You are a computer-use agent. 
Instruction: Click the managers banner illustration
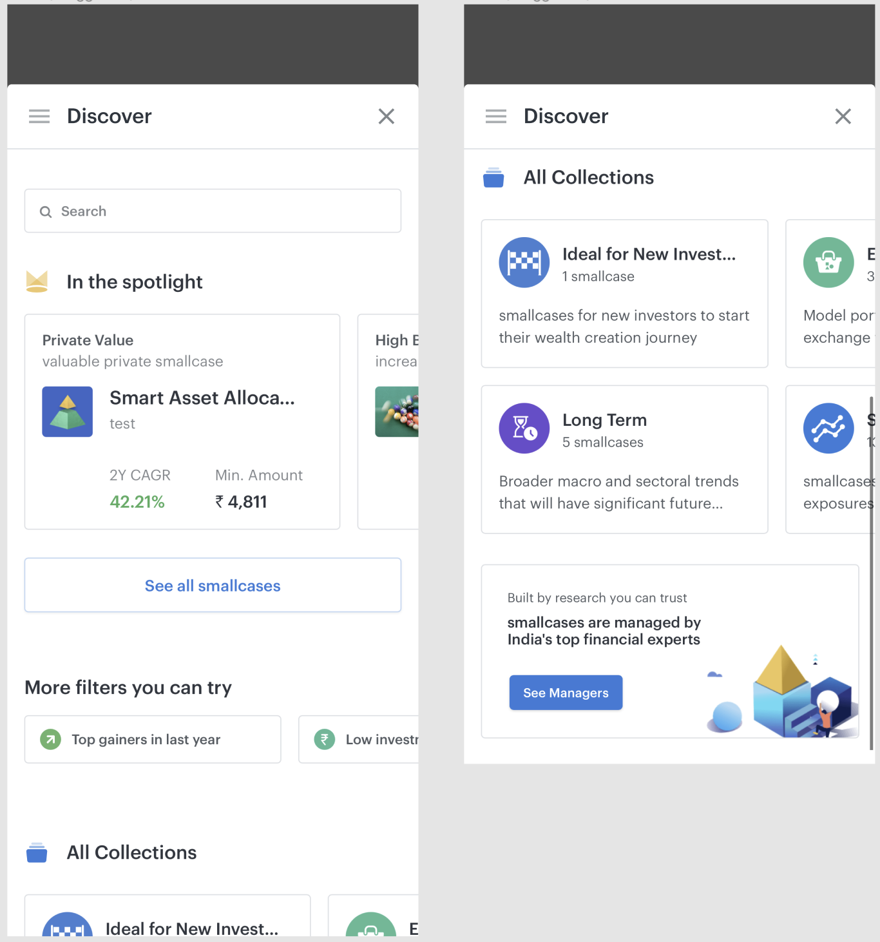click(782, 691)
